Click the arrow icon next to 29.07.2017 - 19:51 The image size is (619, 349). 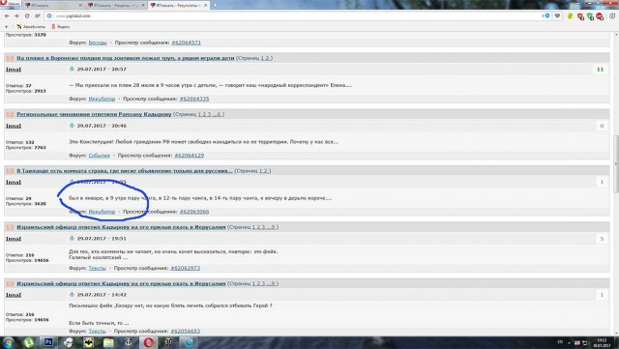click(72, 239)
